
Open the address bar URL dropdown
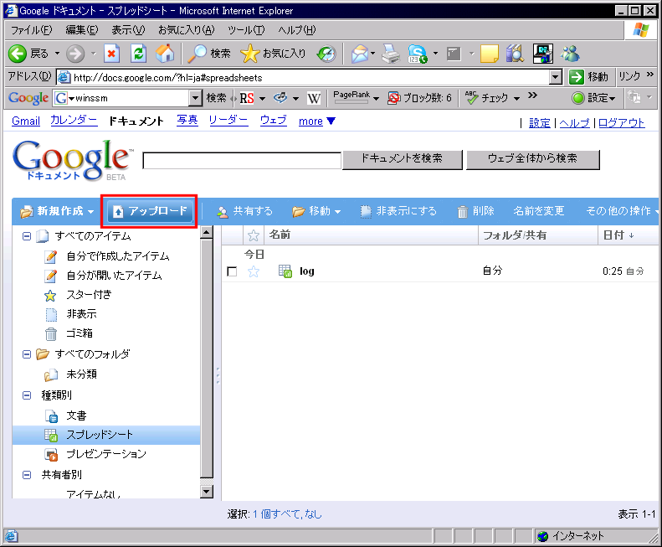pos(556,77)
